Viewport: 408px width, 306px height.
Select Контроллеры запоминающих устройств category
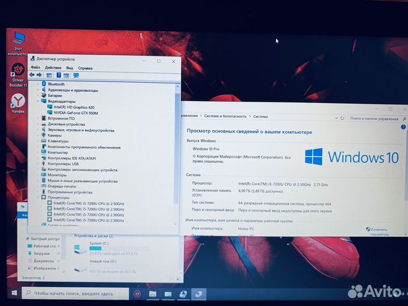[x=83, y=170]
